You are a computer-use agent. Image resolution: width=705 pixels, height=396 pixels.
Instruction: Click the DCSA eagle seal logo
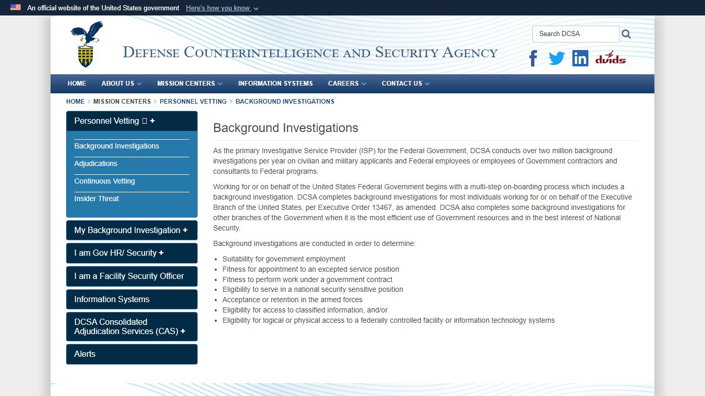coord(87,44)
